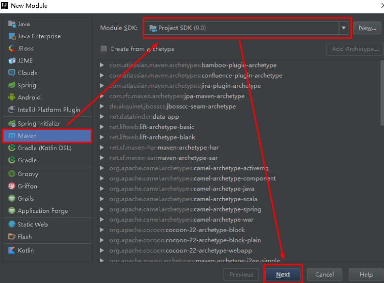
Task: Choose Gradle (Kotlin DSL) module type
Action: click(x=47, y=148)
